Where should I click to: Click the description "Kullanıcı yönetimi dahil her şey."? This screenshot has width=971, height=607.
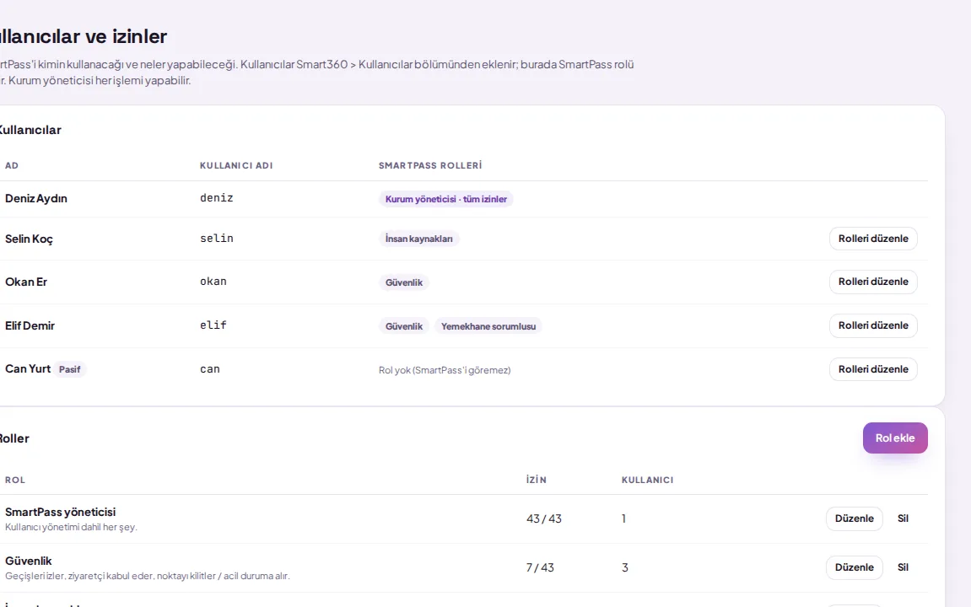[x=71, y=527]
